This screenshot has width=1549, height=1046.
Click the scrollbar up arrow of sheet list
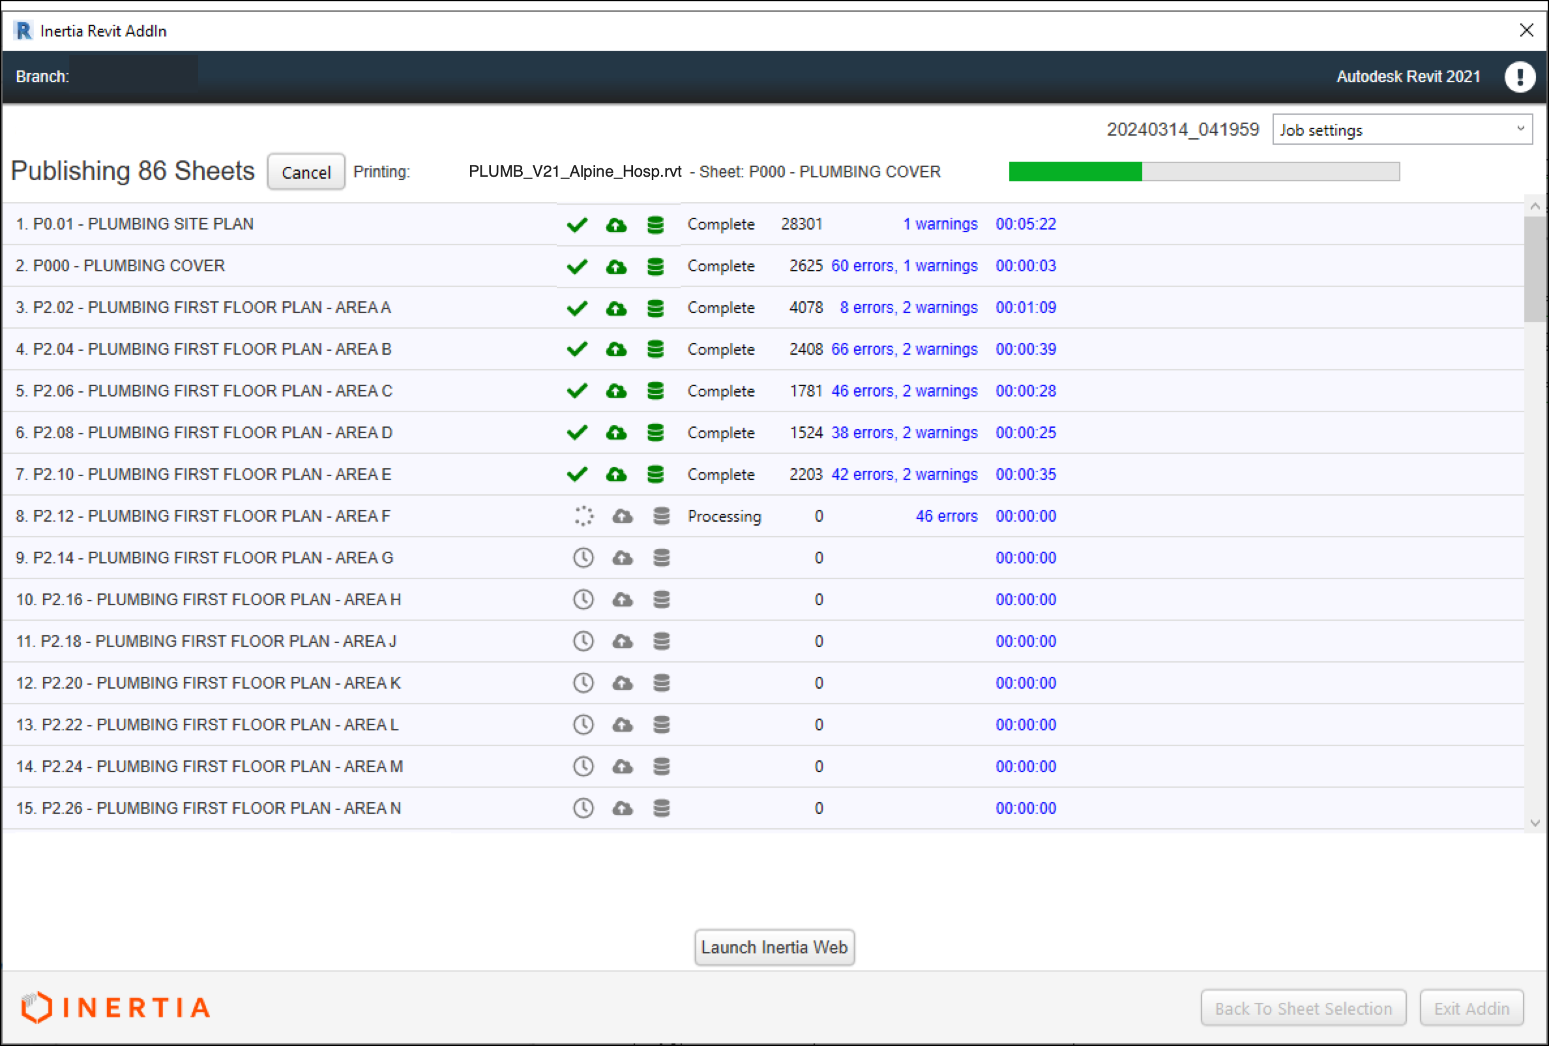pos(1535,206)
